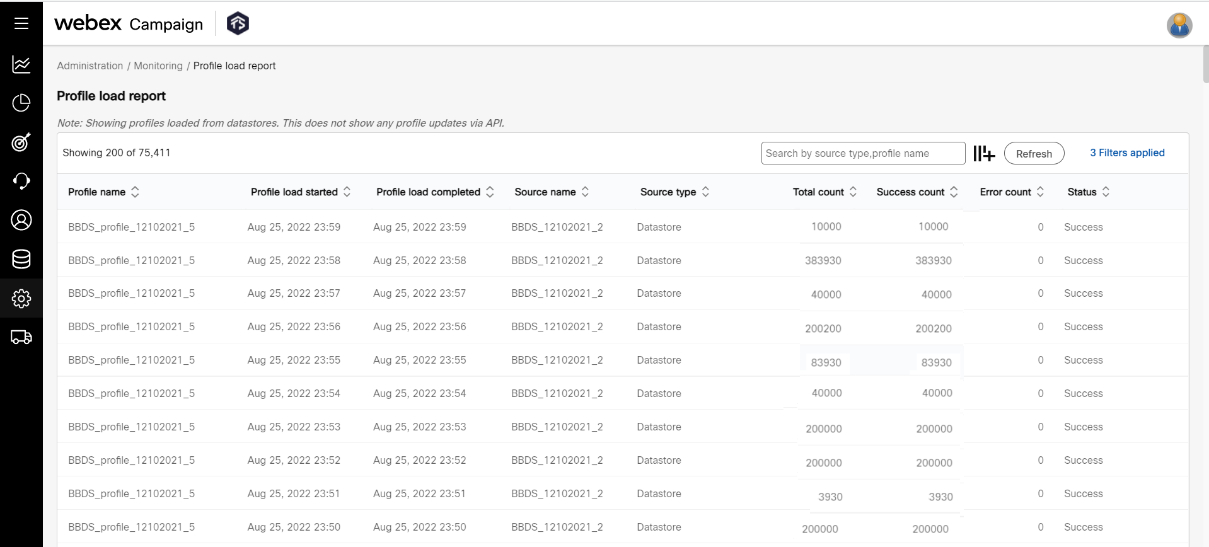Click error count 0 in 23:53 row
The width and height of the screenshot is (1209, 547).
[1041, 427]
